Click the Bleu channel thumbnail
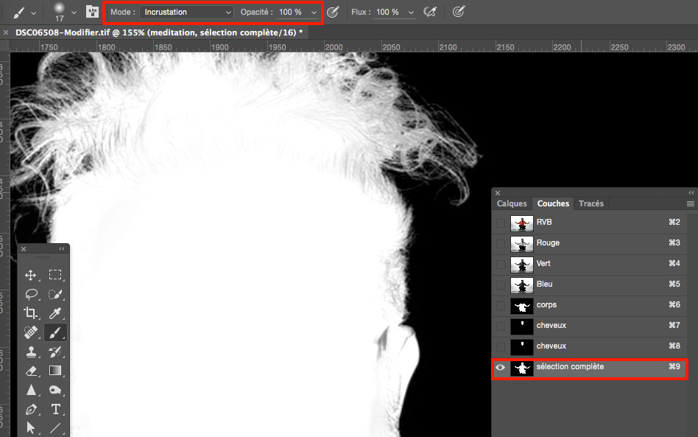This screenshot has width=698, height=437. coord(522,284)
